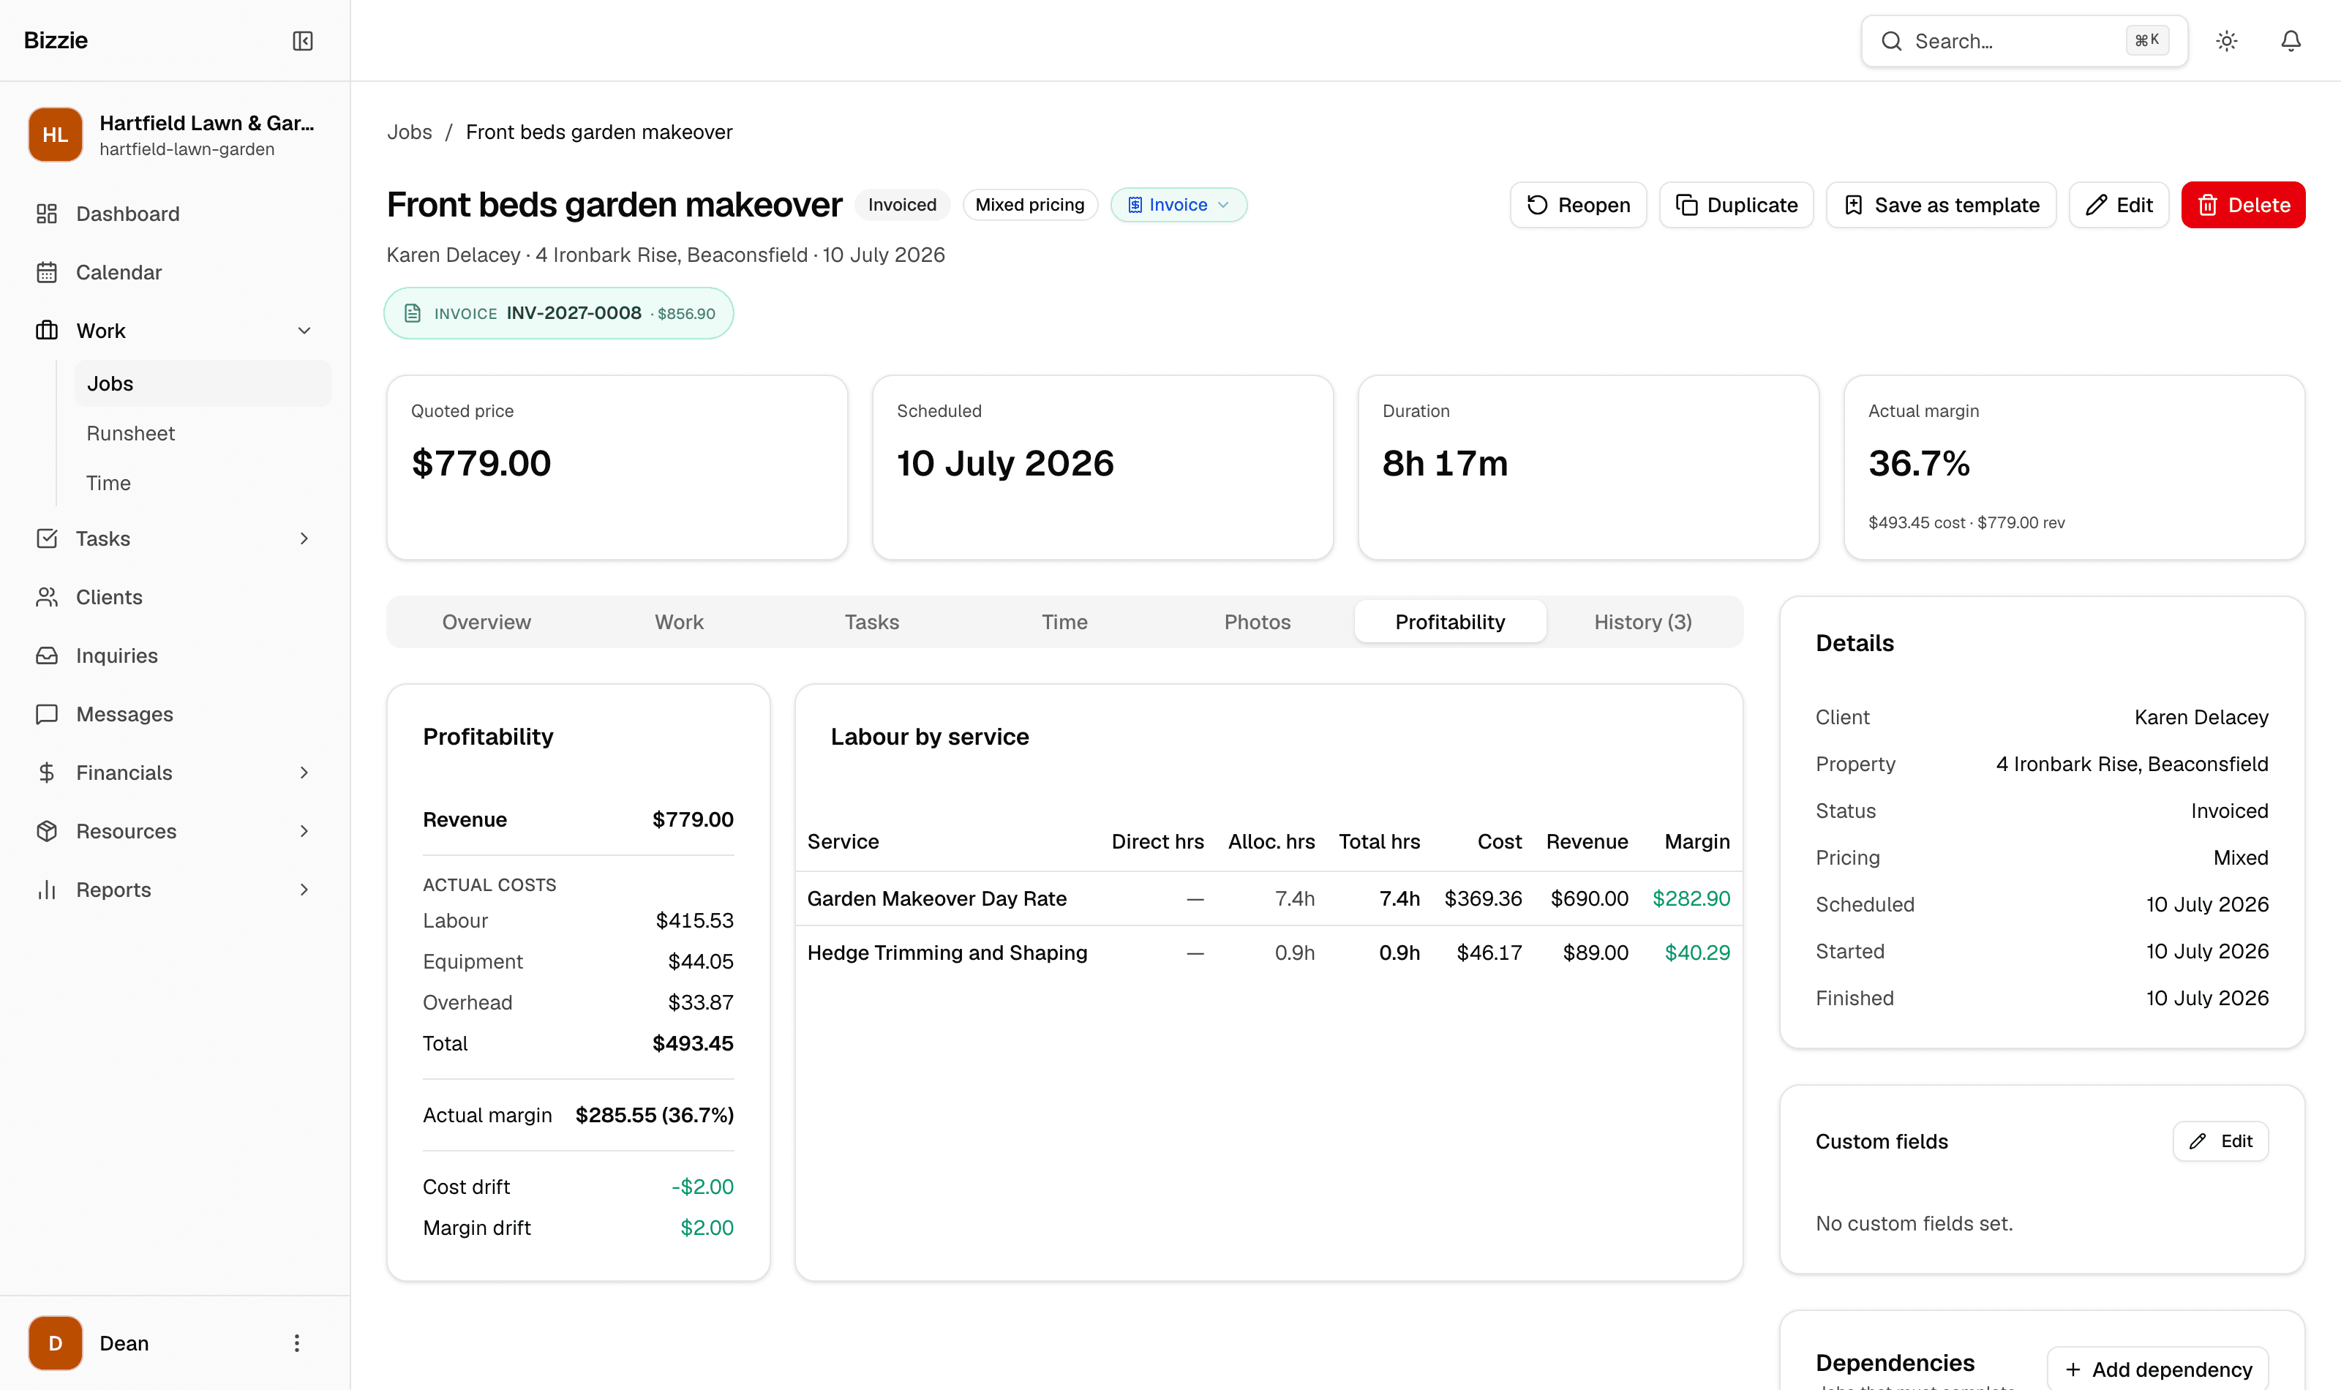Click the Actual margin 36.7% card
Screen dimensions: 2341x1390
click(2074, 467)
